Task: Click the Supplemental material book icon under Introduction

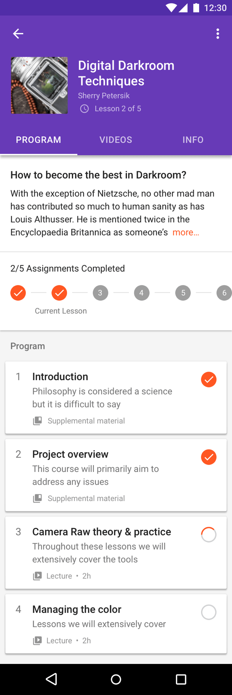Action: (x=37, y=420)
